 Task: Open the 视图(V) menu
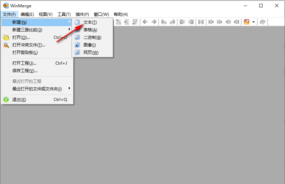[46, 14]
